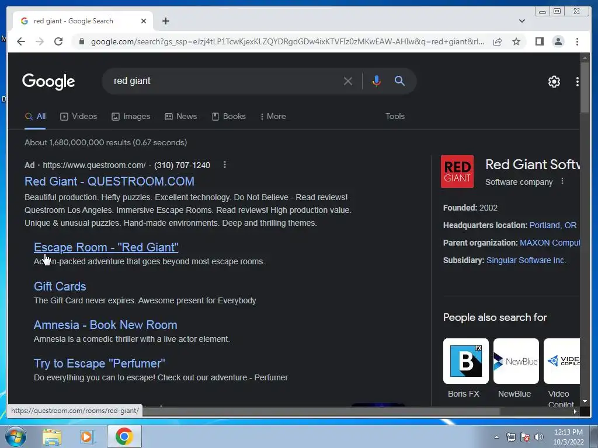
Task: Switch to the Books tab
Action: click(x=228, y=117)
